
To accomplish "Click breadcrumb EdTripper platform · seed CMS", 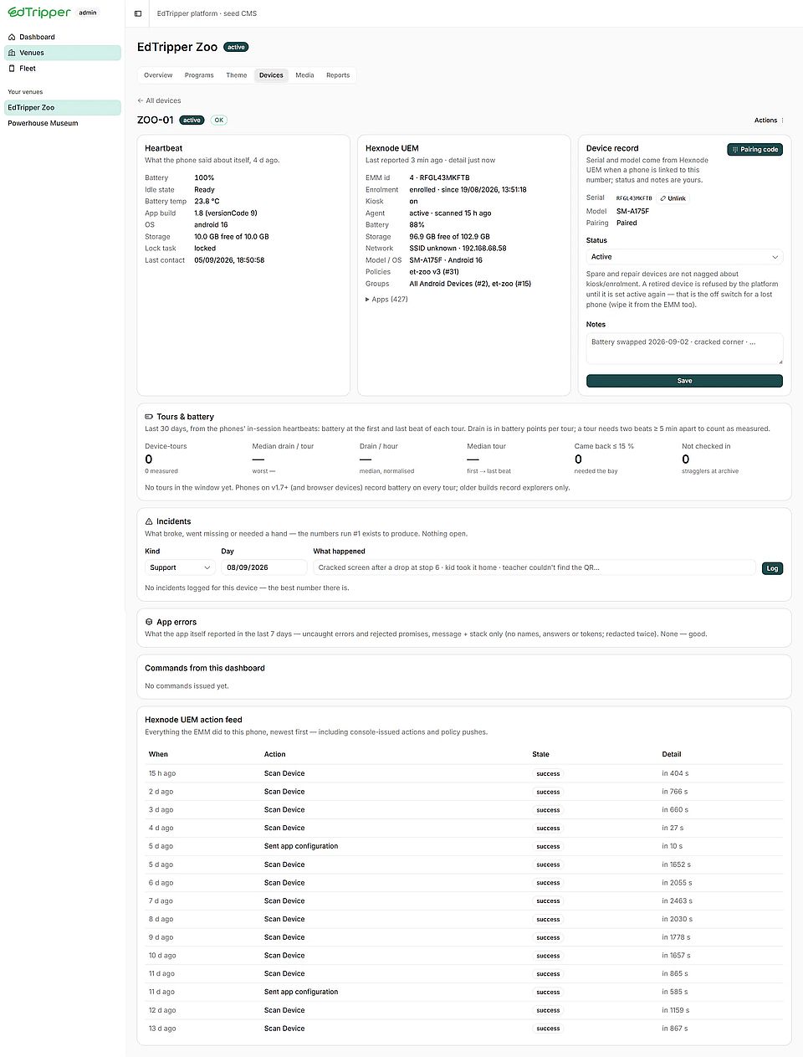I will [207, 13].
